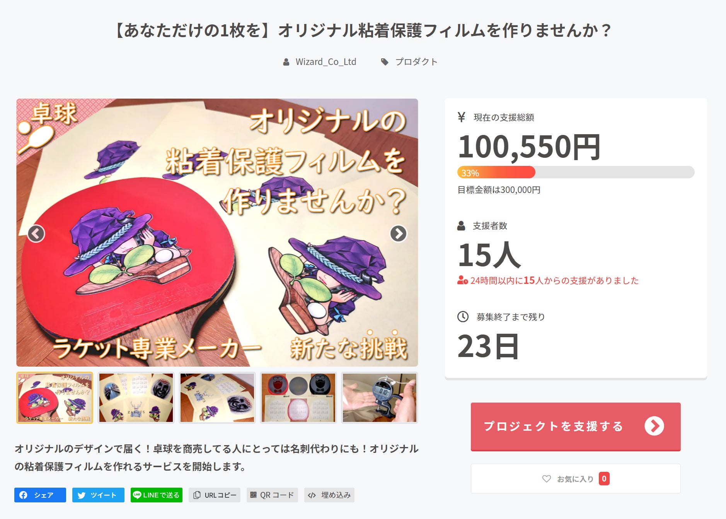This screenshot has width=726, height=519.
Task: Tweet this project with Twitter button
Action: 98,495
